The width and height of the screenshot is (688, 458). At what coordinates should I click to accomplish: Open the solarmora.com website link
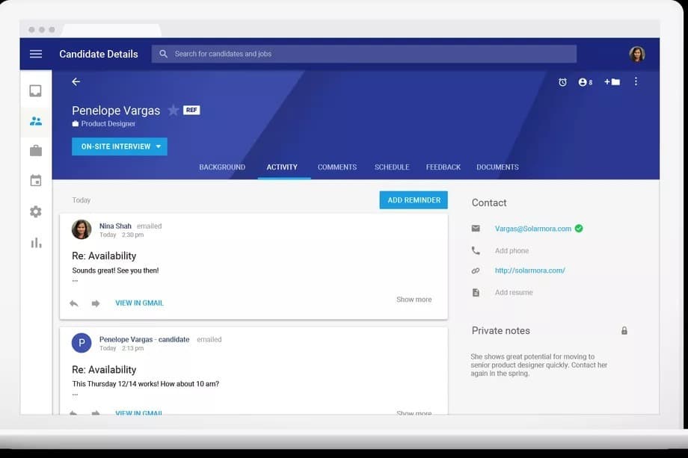pos(529,270)
